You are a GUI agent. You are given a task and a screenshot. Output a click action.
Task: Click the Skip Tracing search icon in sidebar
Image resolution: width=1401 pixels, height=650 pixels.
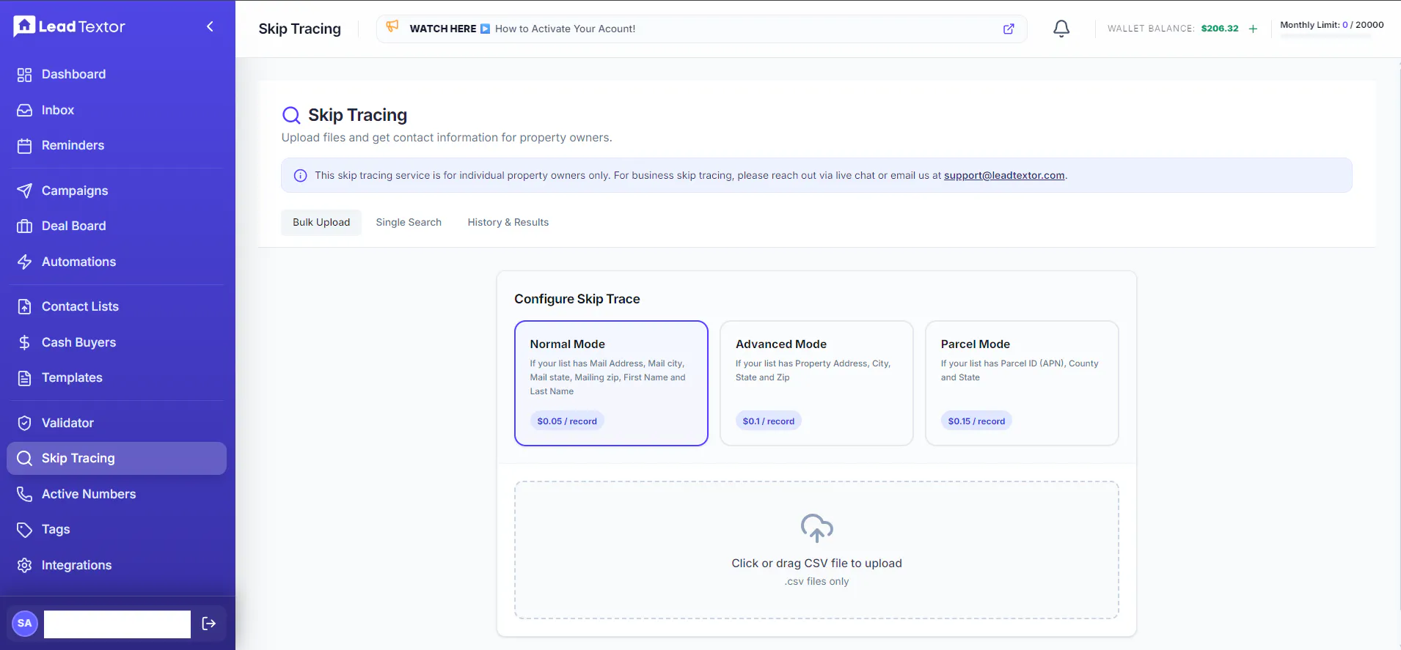pyautogui.click(x=24, y=459)
